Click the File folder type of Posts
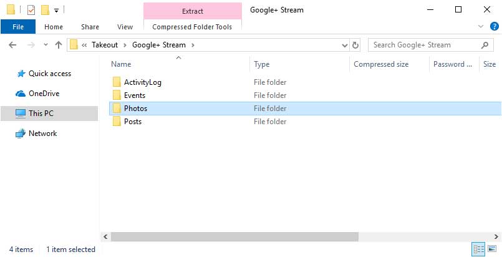 270,122
